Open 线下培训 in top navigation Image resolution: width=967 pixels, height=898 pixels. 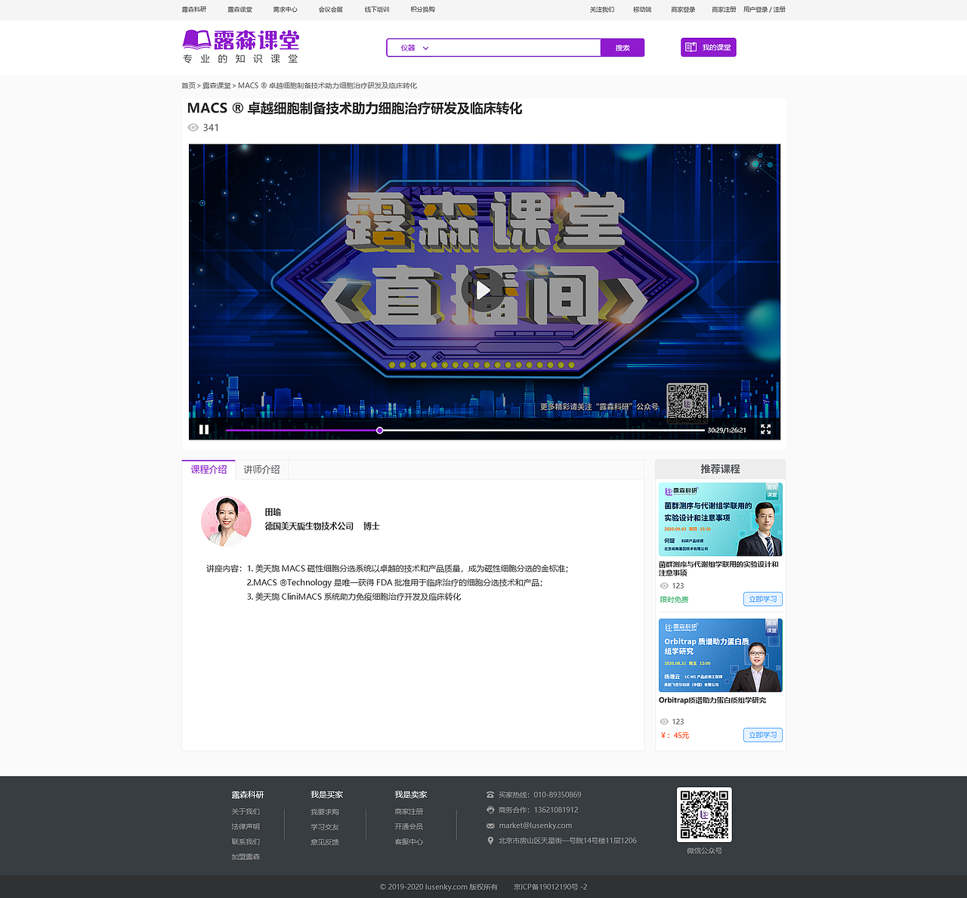point(377,10)
